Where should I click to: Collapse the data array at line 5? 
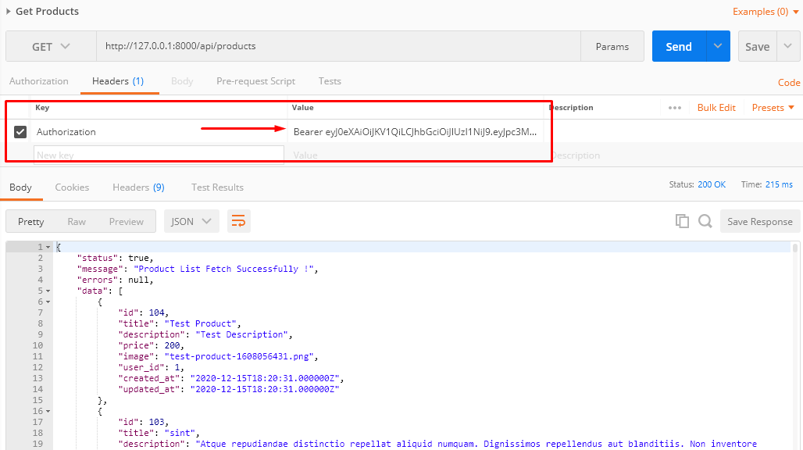48,291
